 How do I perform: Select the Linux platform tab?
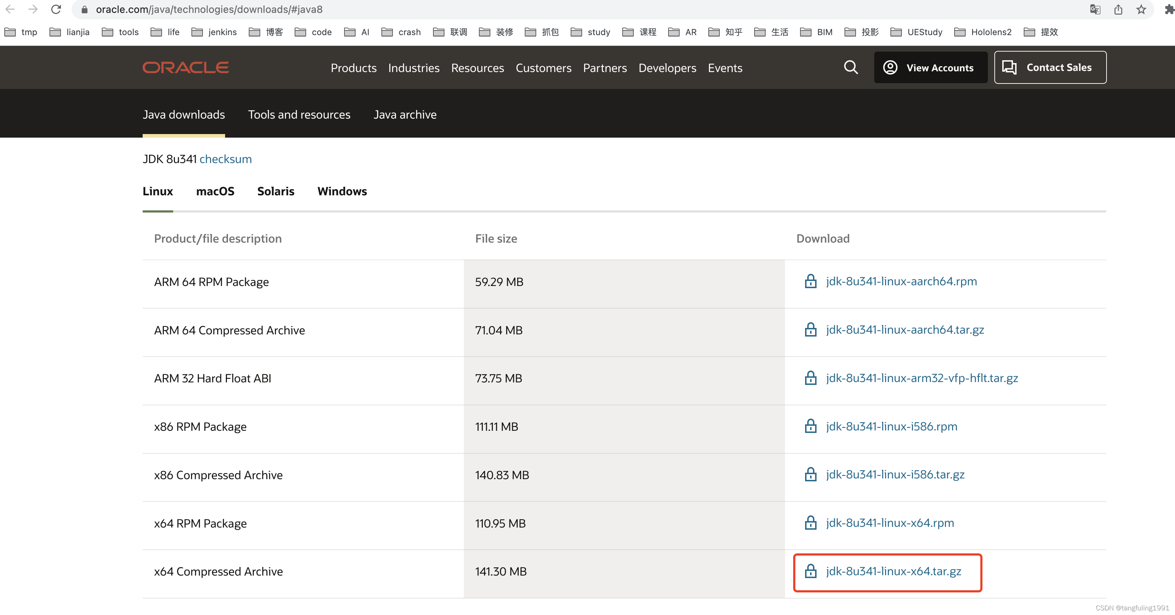tap(158, 191)
